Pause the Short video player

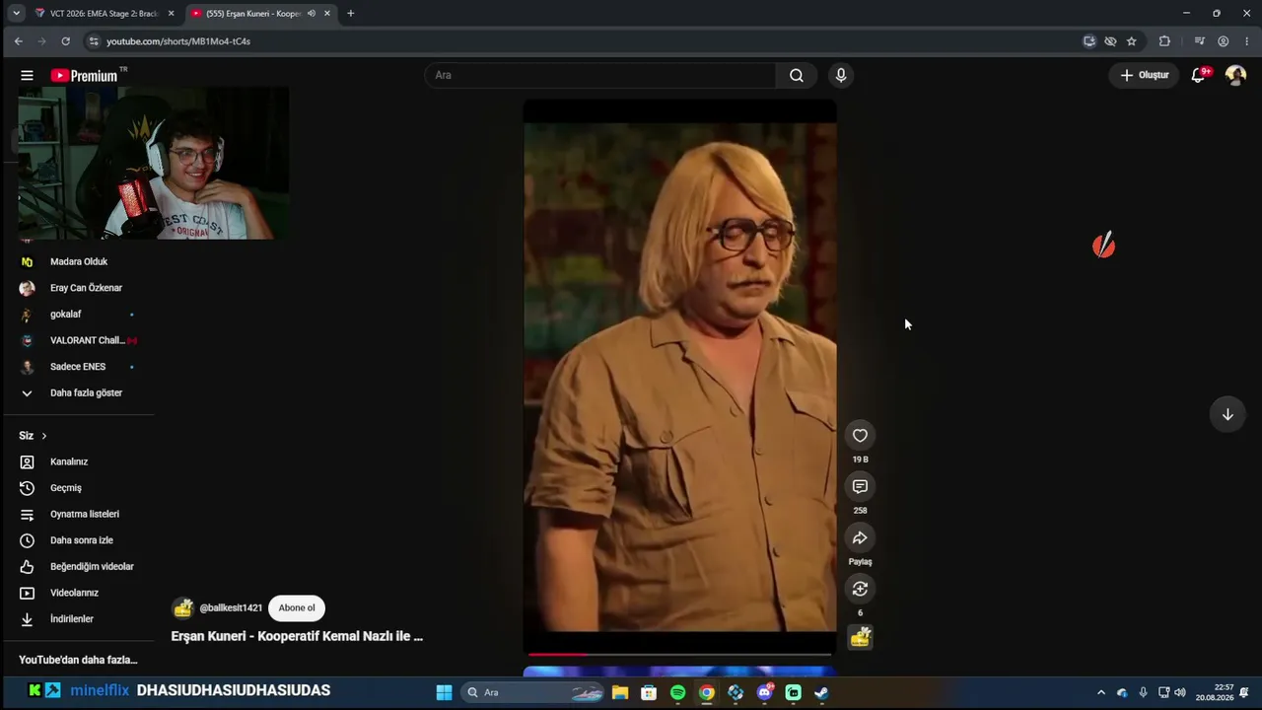(679, 375)
